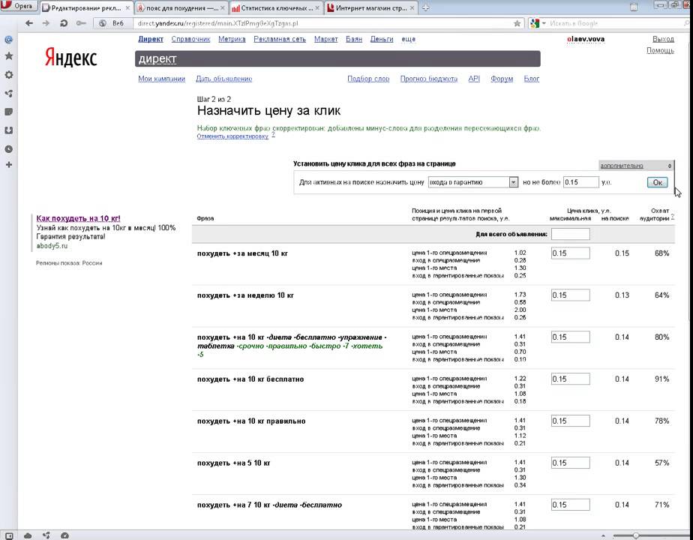Reload the current page
The width and height of the screenshot is (693, 540).
click(64, 23)
